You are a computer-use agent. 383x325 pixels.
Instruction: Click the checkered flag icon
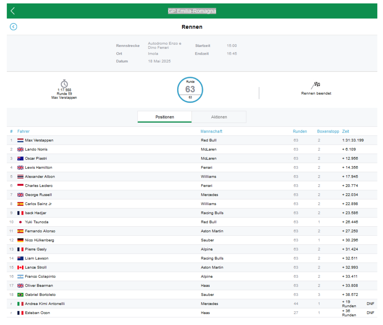[x=316, y=85]
